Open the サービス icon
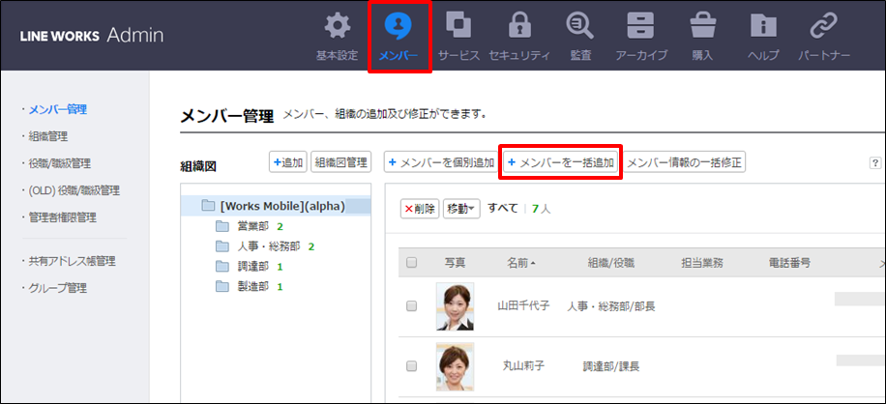Screen dimensions: 886x404 tap(458, 26)
